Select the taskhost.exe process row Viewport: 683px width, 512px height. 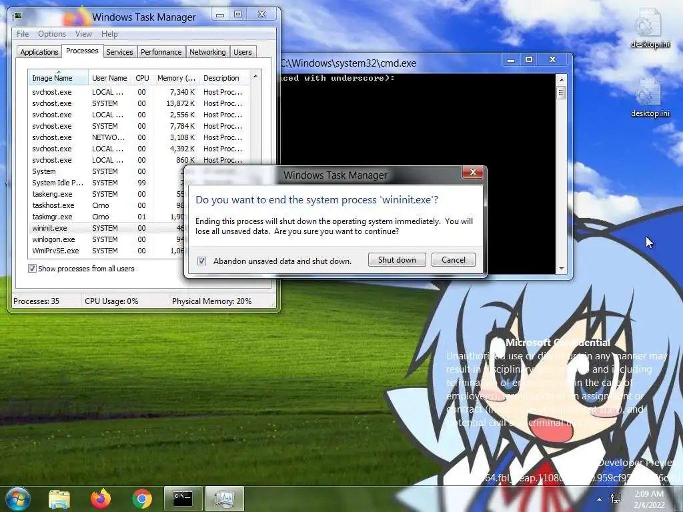106,205
